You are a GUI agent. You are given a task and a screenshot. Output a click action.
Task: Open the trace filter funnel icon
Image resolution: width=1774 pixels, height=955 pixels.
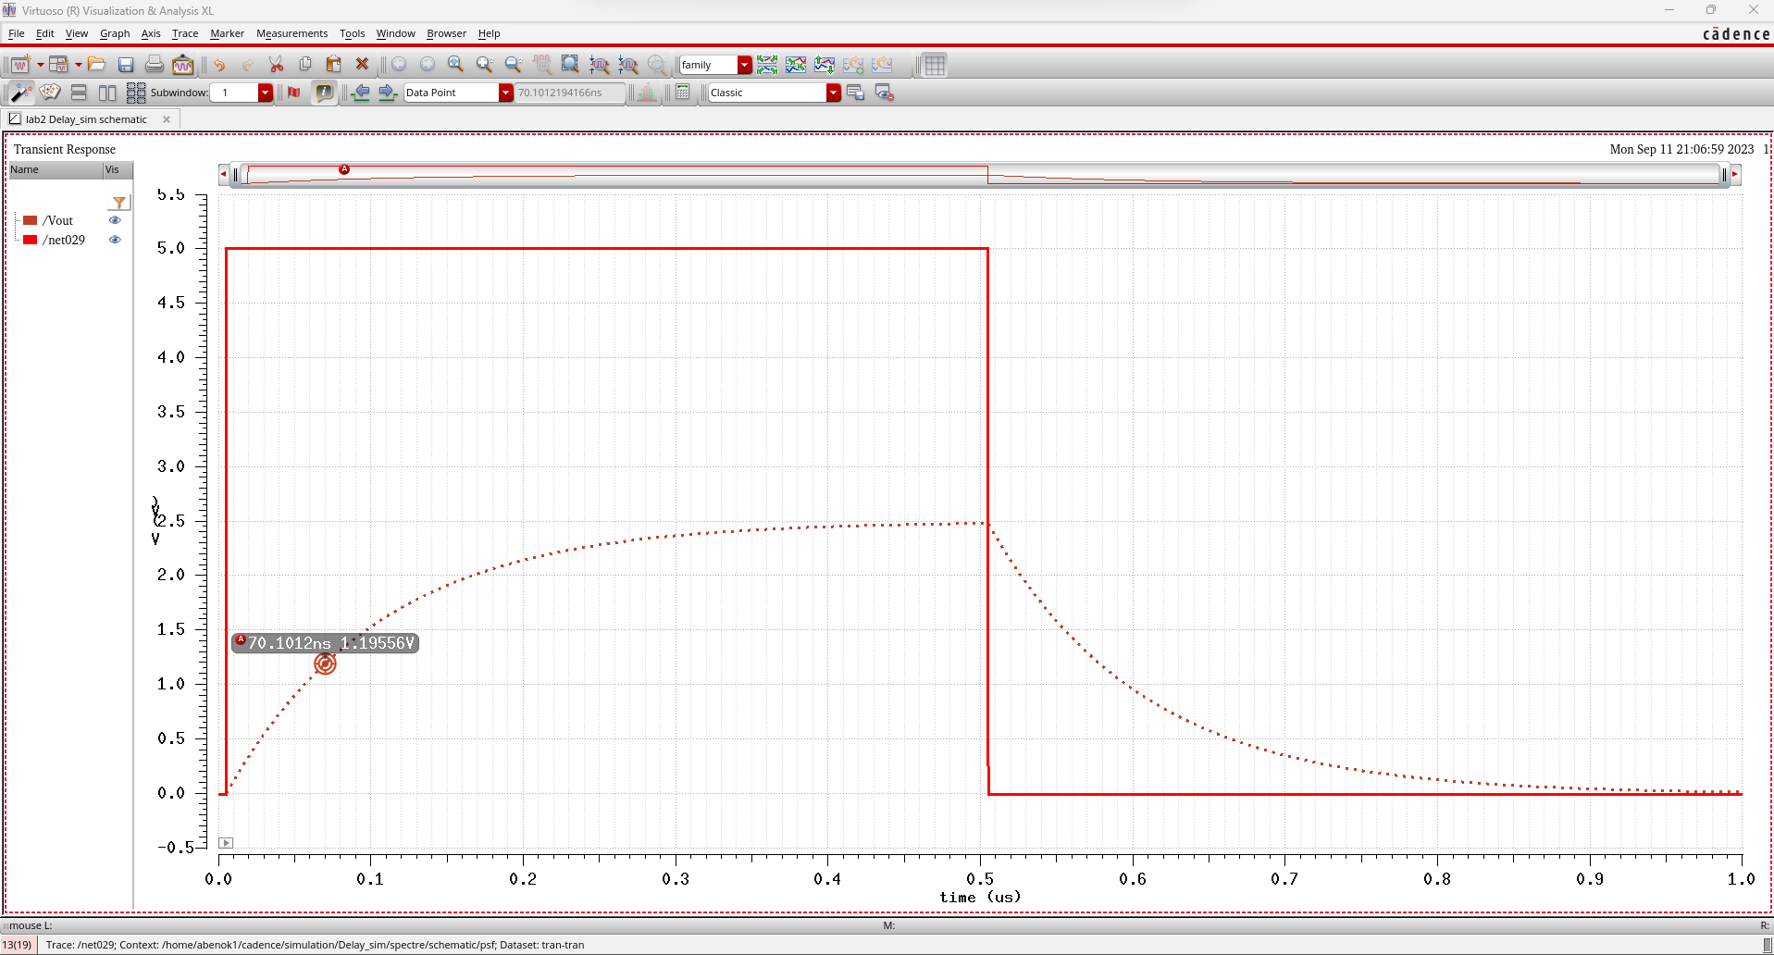pyautogui.click(x=119, y=203)
